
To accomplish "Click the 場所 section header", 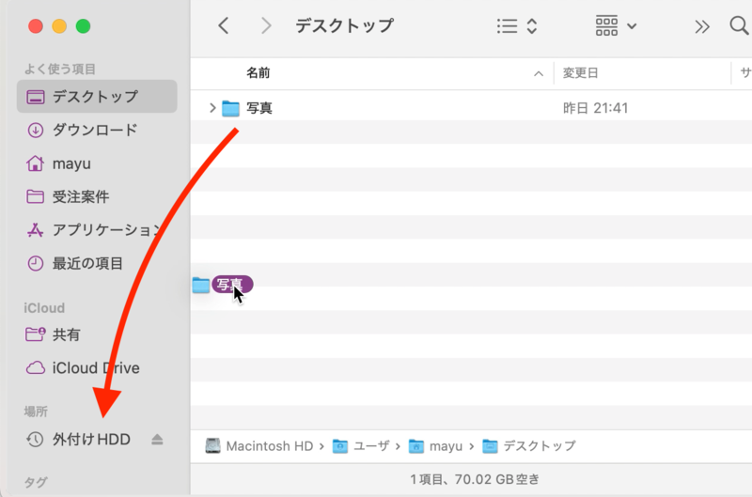I will [36, 412].
